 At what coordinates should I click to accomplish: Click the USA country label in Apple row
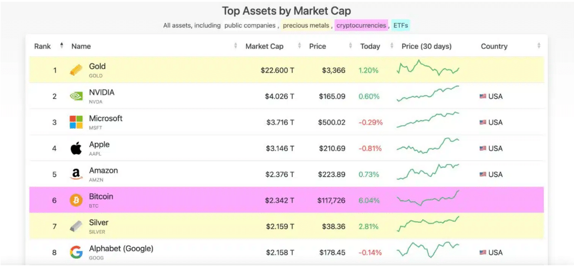click(x=496, y=148)
